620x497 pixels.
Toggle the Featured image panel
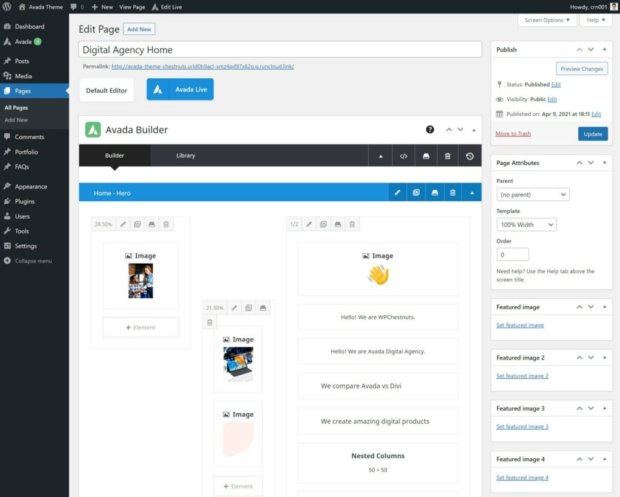[605, 307]
